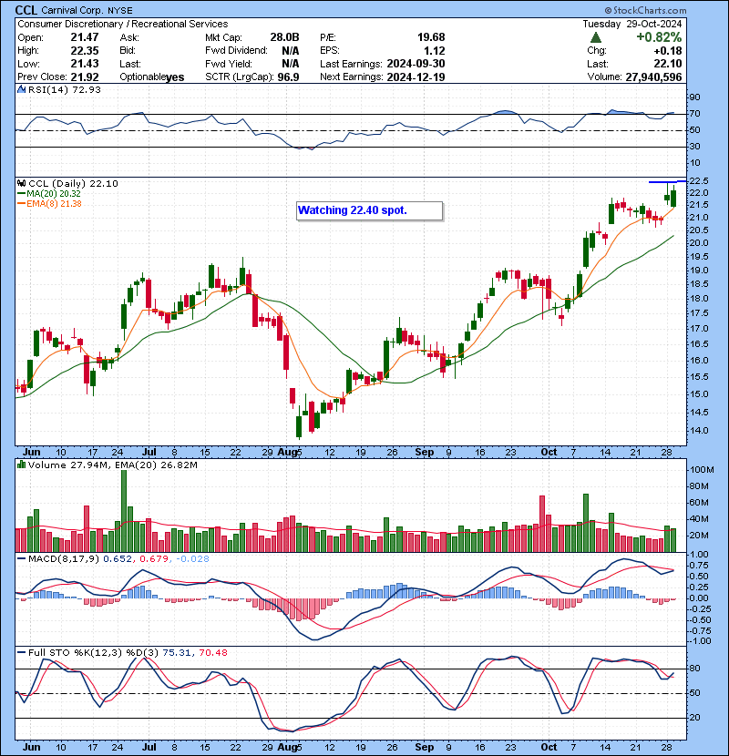Image resolution: width=729 pixels, height=756 pixels.
Task: Click the stochastic %K value 75.31
Action: pos(177,652)
